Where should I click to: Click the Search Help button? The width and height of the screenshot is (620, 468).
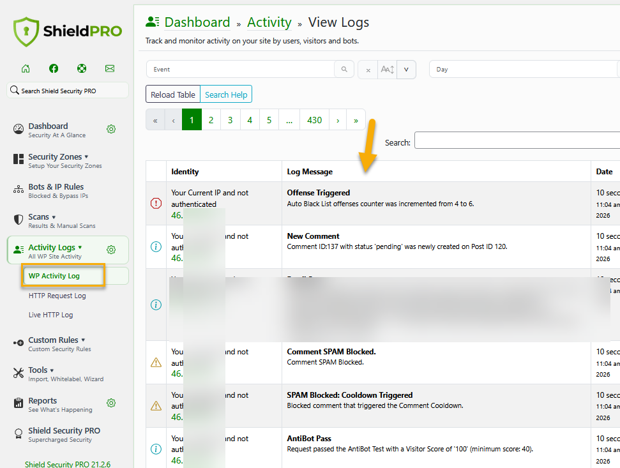point(226,95)
